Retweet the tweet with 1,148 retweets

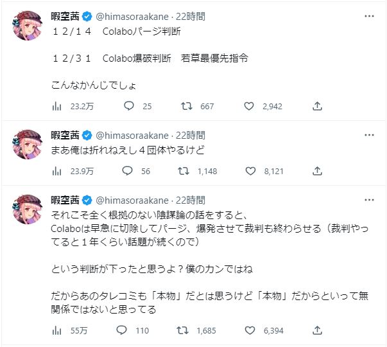[x=184, y=171]
